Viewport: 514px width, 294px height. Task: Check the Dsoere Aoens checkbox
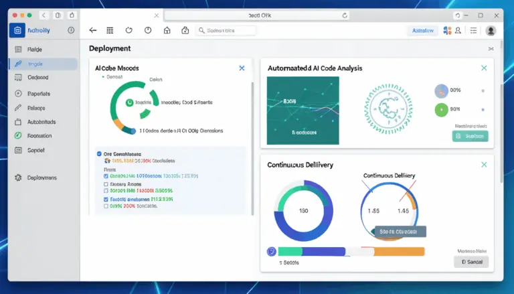(106, 184)
